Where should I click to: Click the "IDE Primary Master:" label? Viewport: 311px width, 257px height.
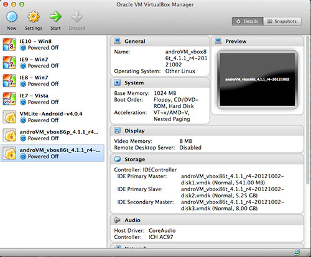[142, 176]
